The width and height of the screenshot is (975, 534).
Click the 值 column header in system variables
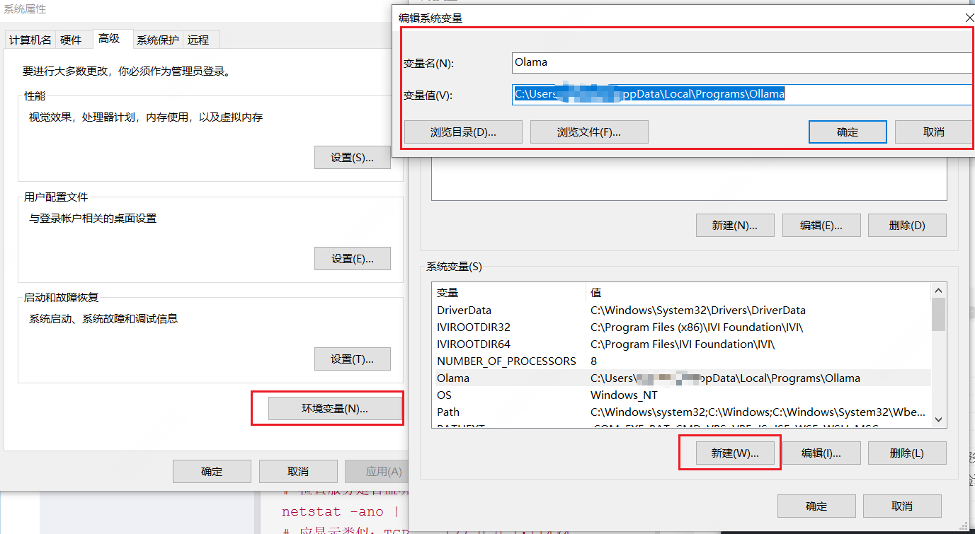point(759,293)
